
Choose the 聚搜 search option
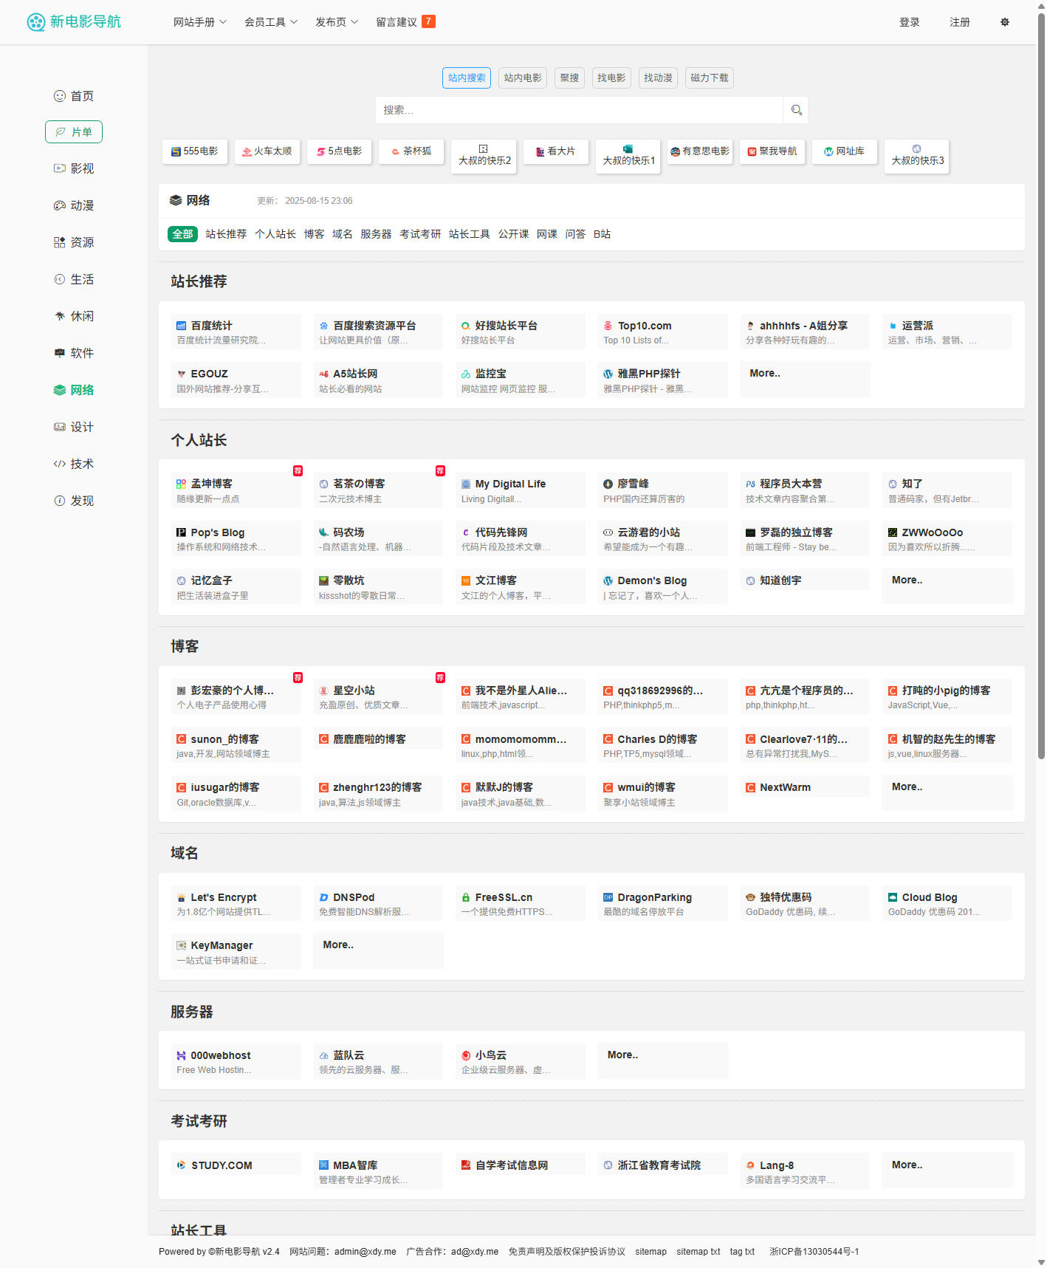[569, 78]
